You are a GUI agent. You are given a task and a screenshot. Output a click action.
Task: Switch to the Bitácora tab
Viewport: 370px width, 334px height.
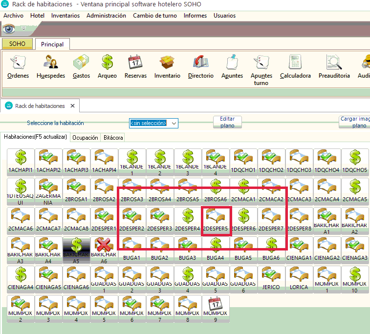(x=113, y=138)
